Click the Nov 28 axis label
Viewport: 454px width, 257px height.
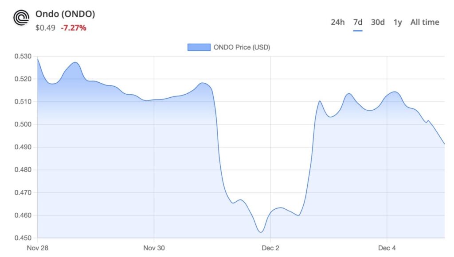(39, 248)
